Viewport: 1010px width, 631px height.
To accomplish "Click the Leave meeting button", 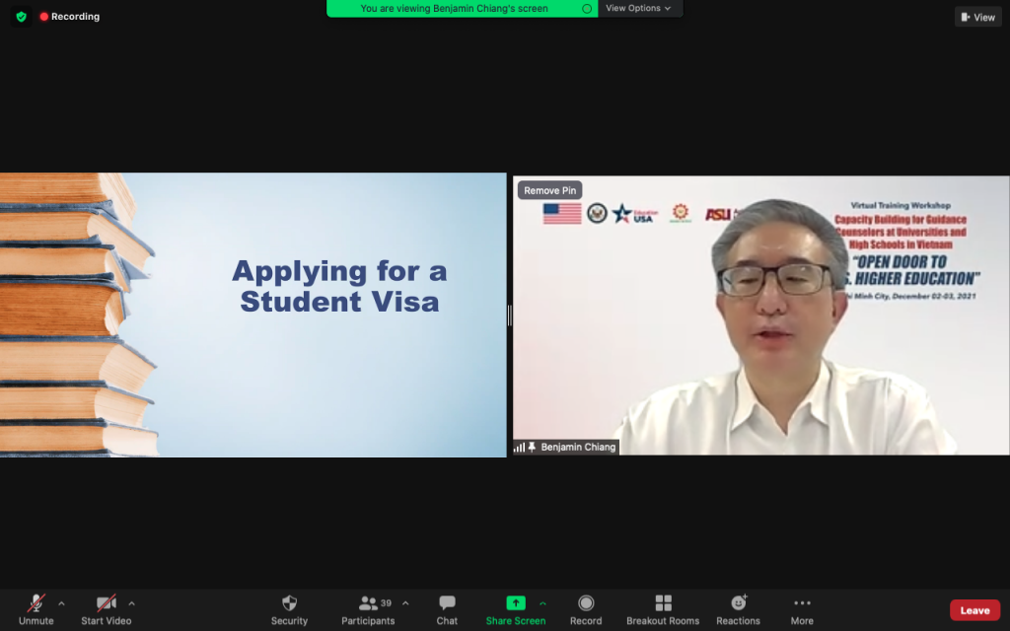I will (974, 610).
